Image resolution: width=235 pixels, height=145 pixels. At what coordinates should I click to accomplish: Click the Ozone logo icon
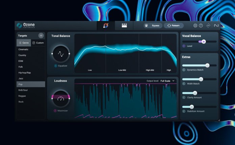pyautogui.click(x=19, y=25)
